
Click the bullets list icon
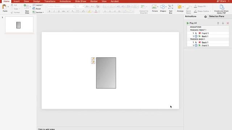[x=105, y=6]
